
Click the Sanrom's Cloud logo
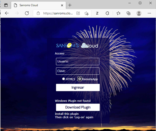[x=77, y=46]
